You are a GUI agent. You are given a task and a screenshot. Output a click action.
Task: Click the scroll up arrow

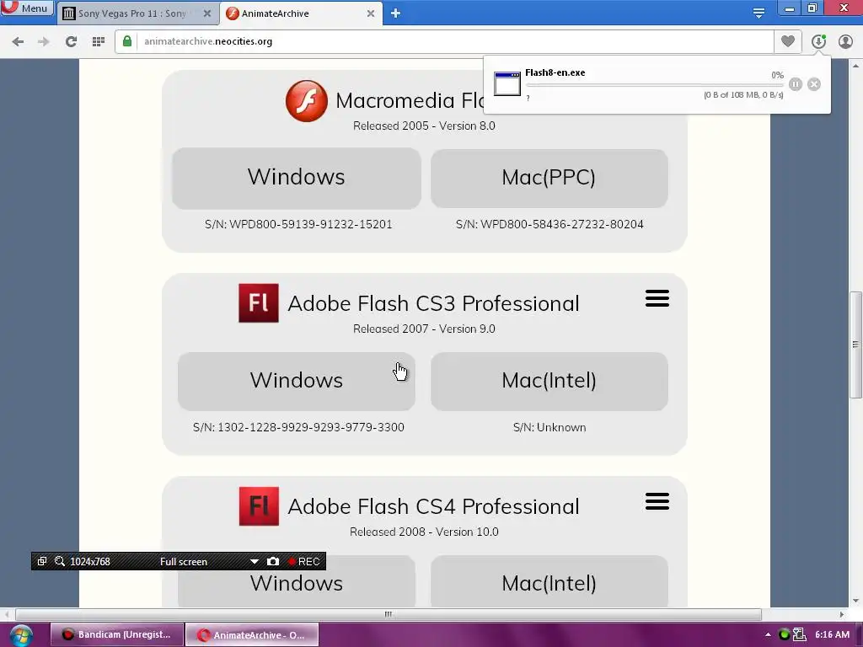[855, 65]
